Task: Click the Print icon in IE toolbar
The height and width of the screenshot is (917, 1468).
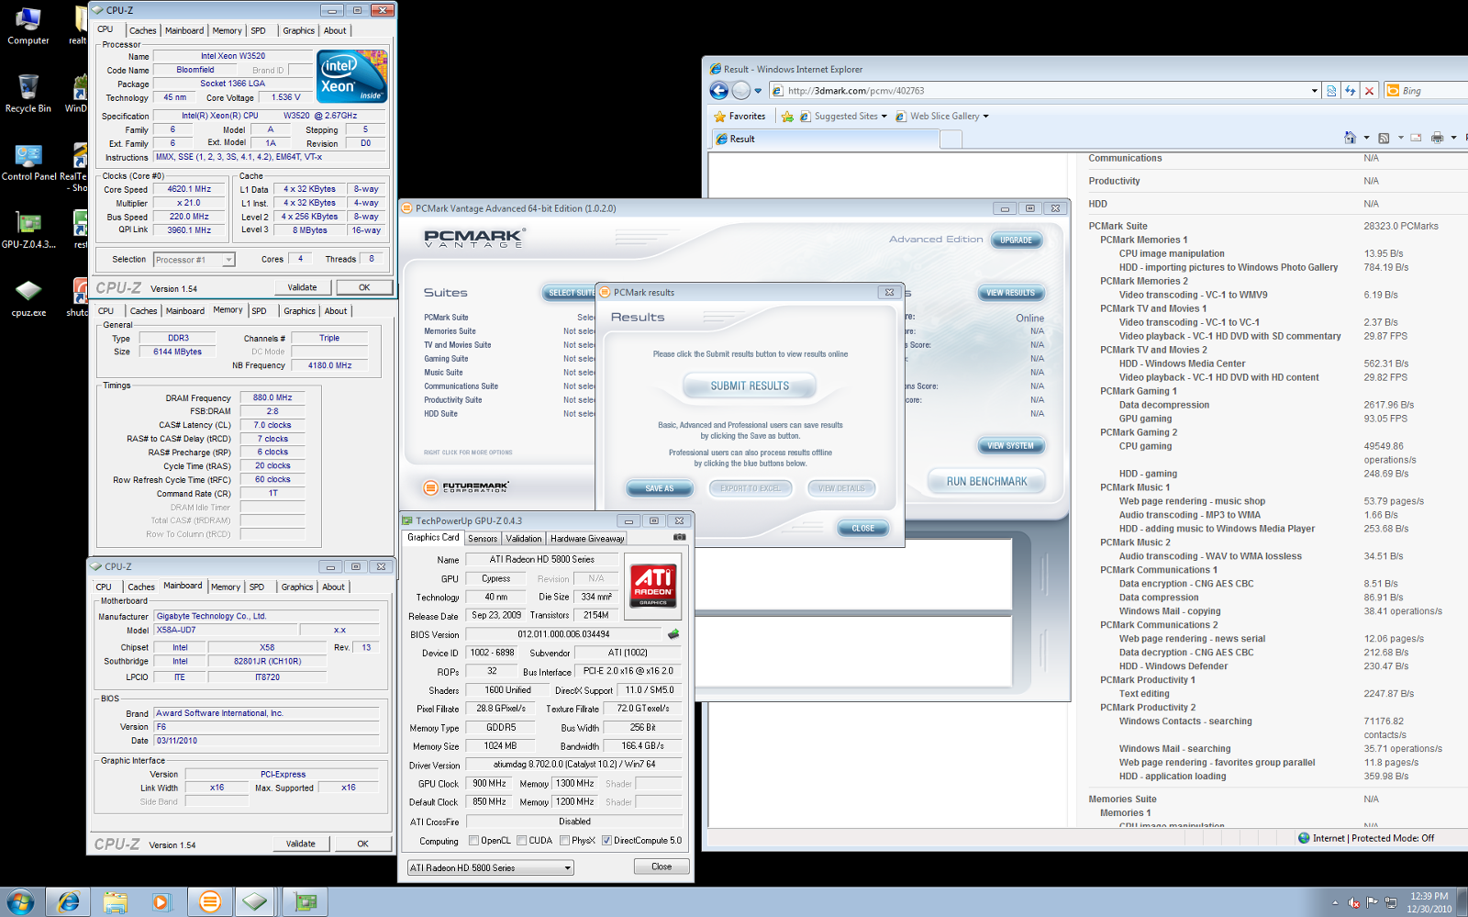Action: [1437, 138]
